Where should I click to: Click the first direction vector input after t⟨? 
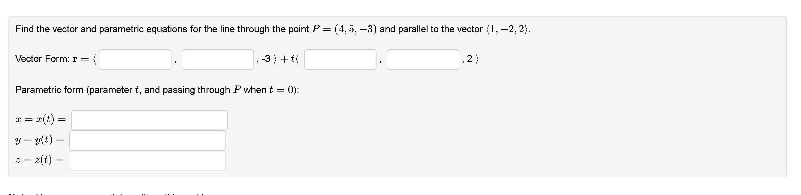click(340, 60)
